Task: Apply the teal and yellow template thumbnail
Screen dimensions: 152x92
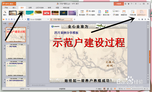Action: click(30, 13)
